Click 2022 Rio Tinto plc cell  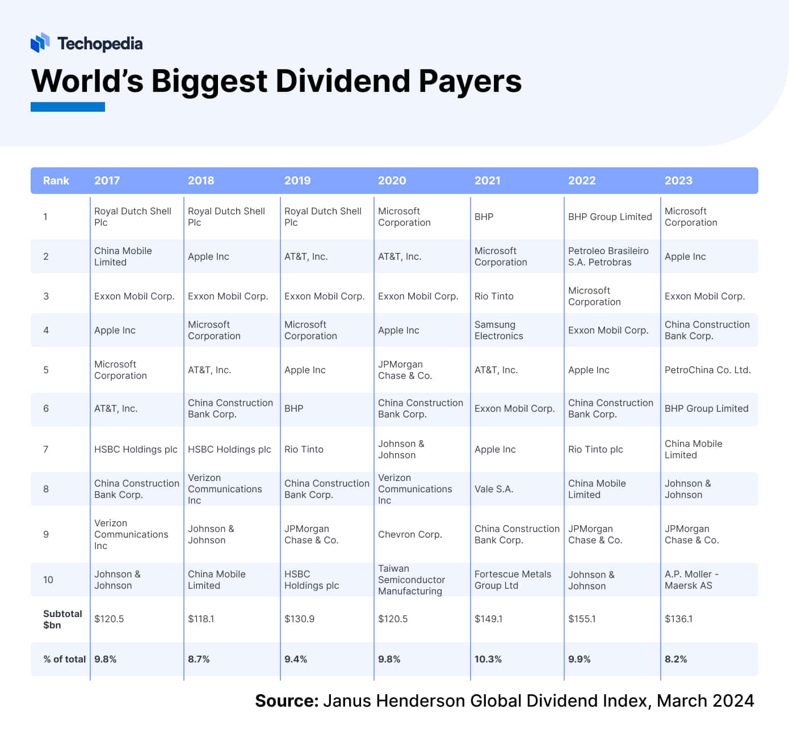[x=595, y=449]
